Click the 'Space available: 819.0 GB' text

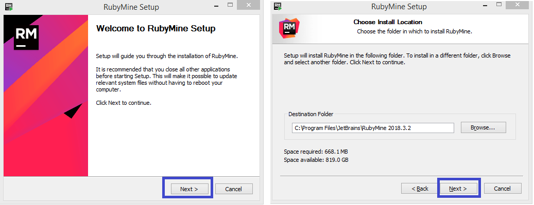316,159
